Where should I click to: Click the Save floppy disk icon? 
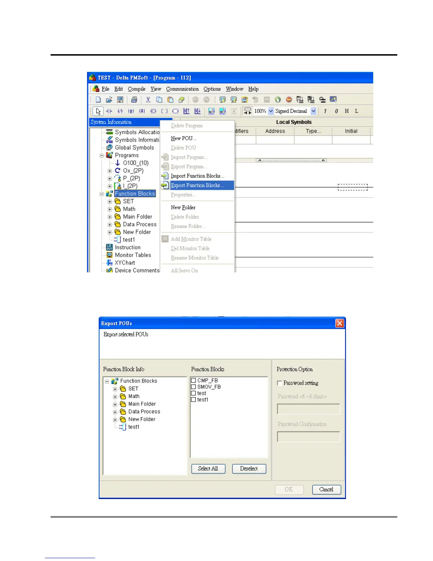(x=120, y=100)
